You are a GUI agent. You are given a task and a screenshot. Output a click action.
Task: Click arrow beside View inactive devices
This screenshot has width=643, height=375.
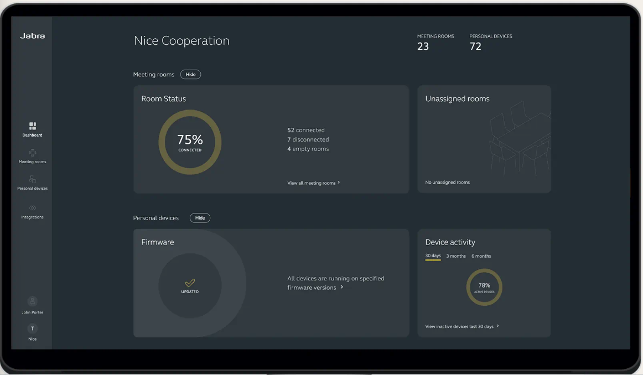tap(497, 326)
